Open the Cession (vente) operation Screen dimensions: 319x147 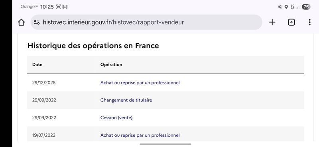click(116, 118)
